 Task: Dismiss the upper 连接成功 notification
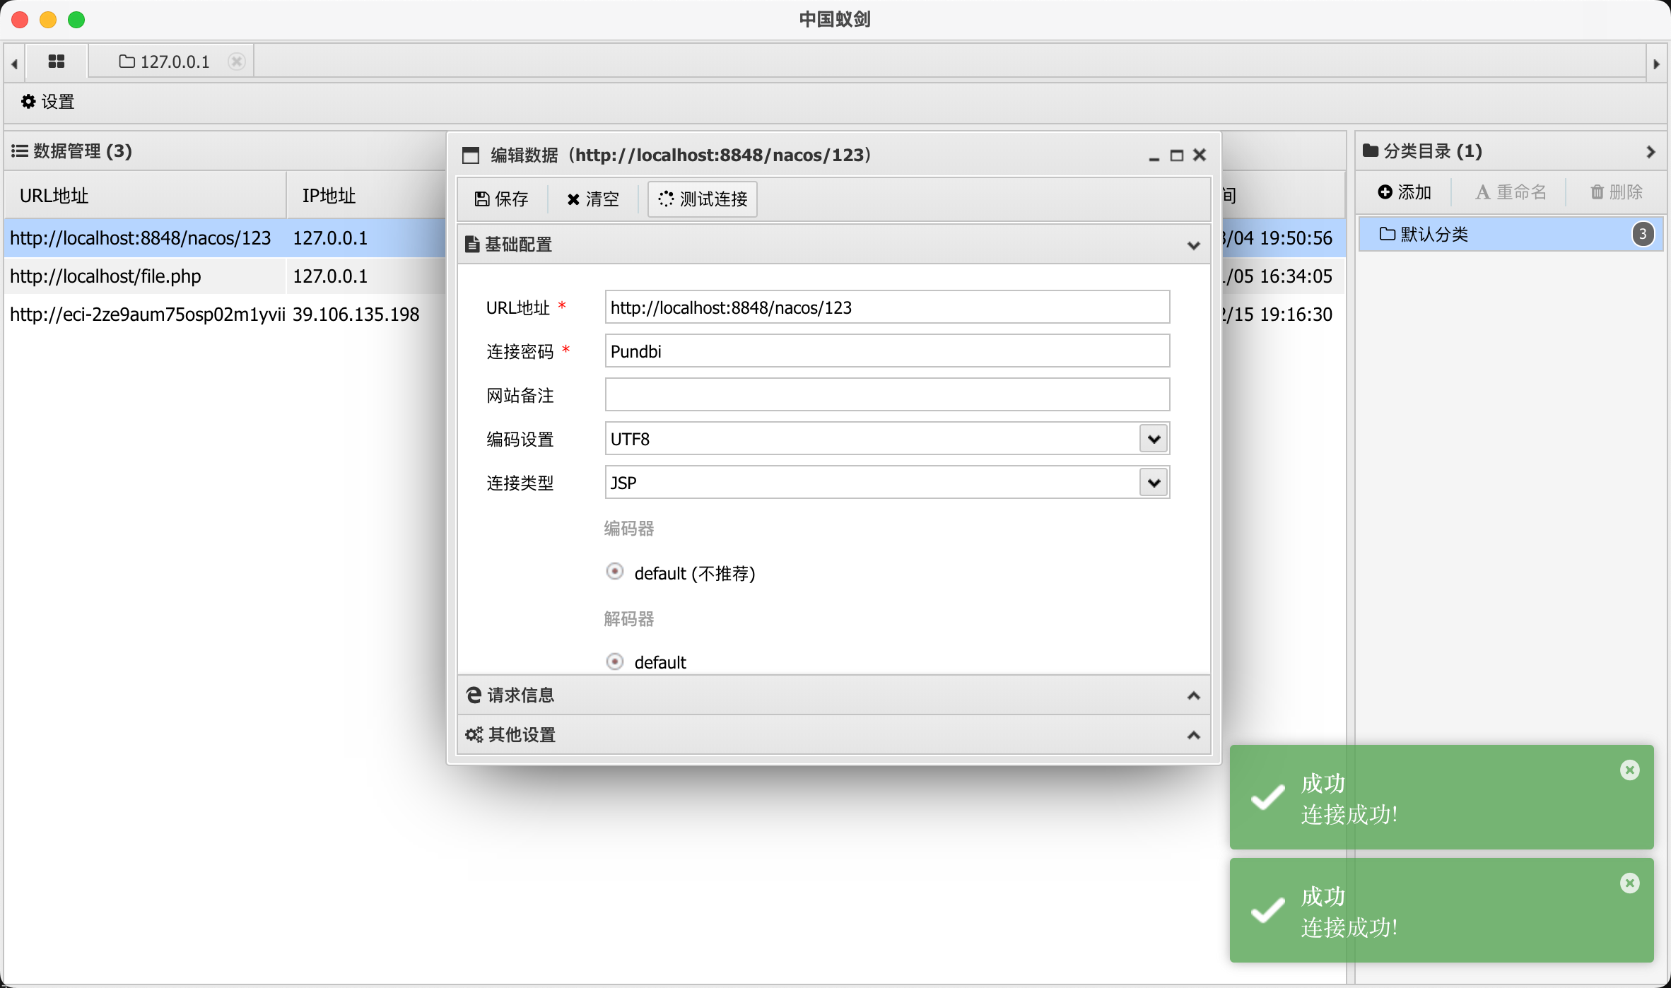[x=1630, y=770]
